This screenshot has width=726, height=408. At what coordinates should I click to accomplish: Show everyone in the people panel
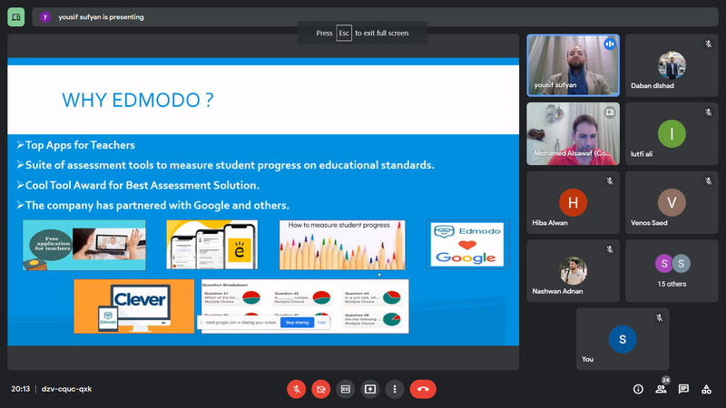click(x=662, y=389)
